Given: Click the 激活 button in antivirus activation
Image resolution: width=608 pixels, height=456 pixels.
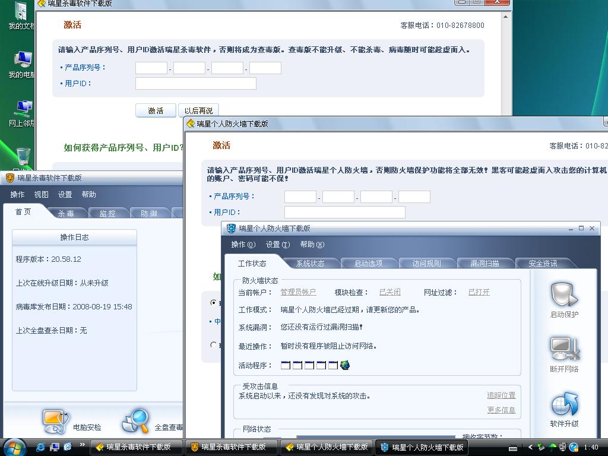Looking at the screenshot, I should (x=156, y=110).
